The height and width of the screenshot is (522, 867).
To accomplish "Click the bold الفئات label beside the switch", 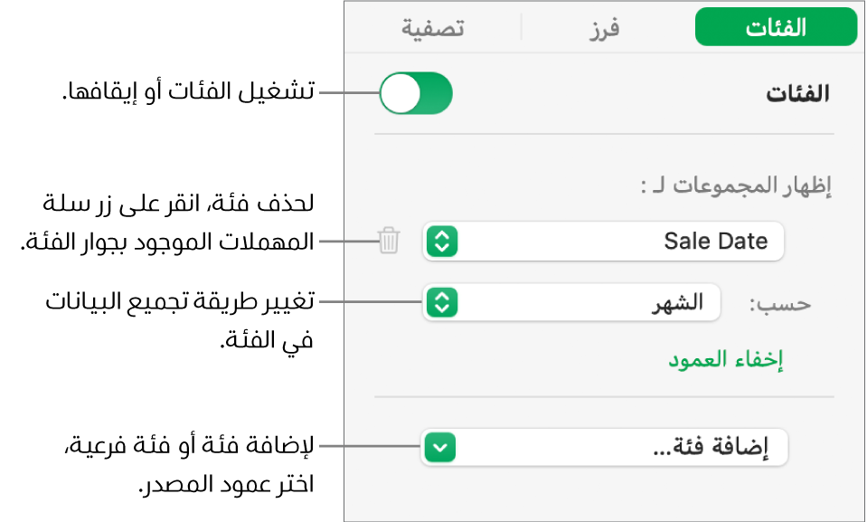I will [798, 94].
